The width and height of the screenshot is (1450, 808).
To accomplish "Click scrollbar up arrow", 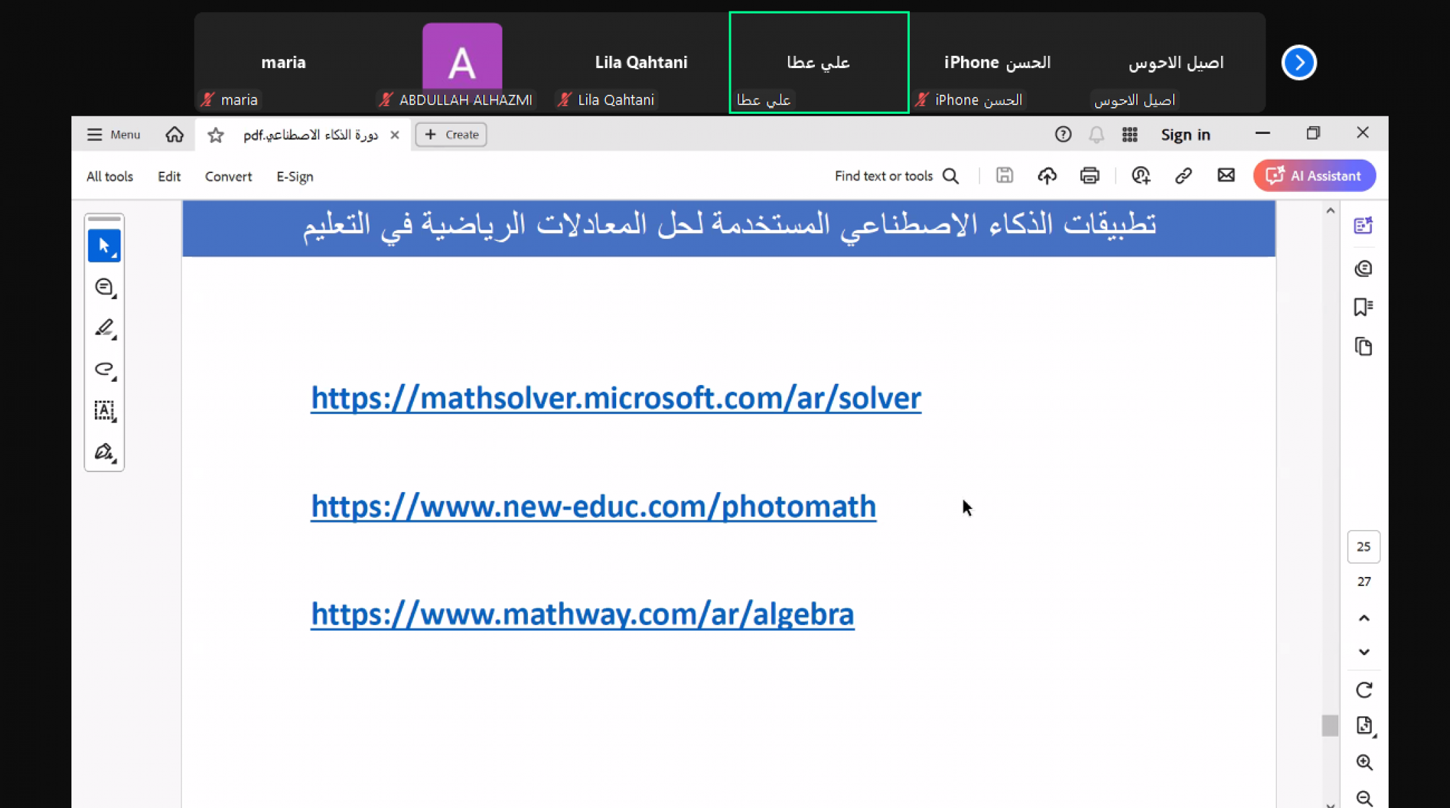I will 1330,211.
